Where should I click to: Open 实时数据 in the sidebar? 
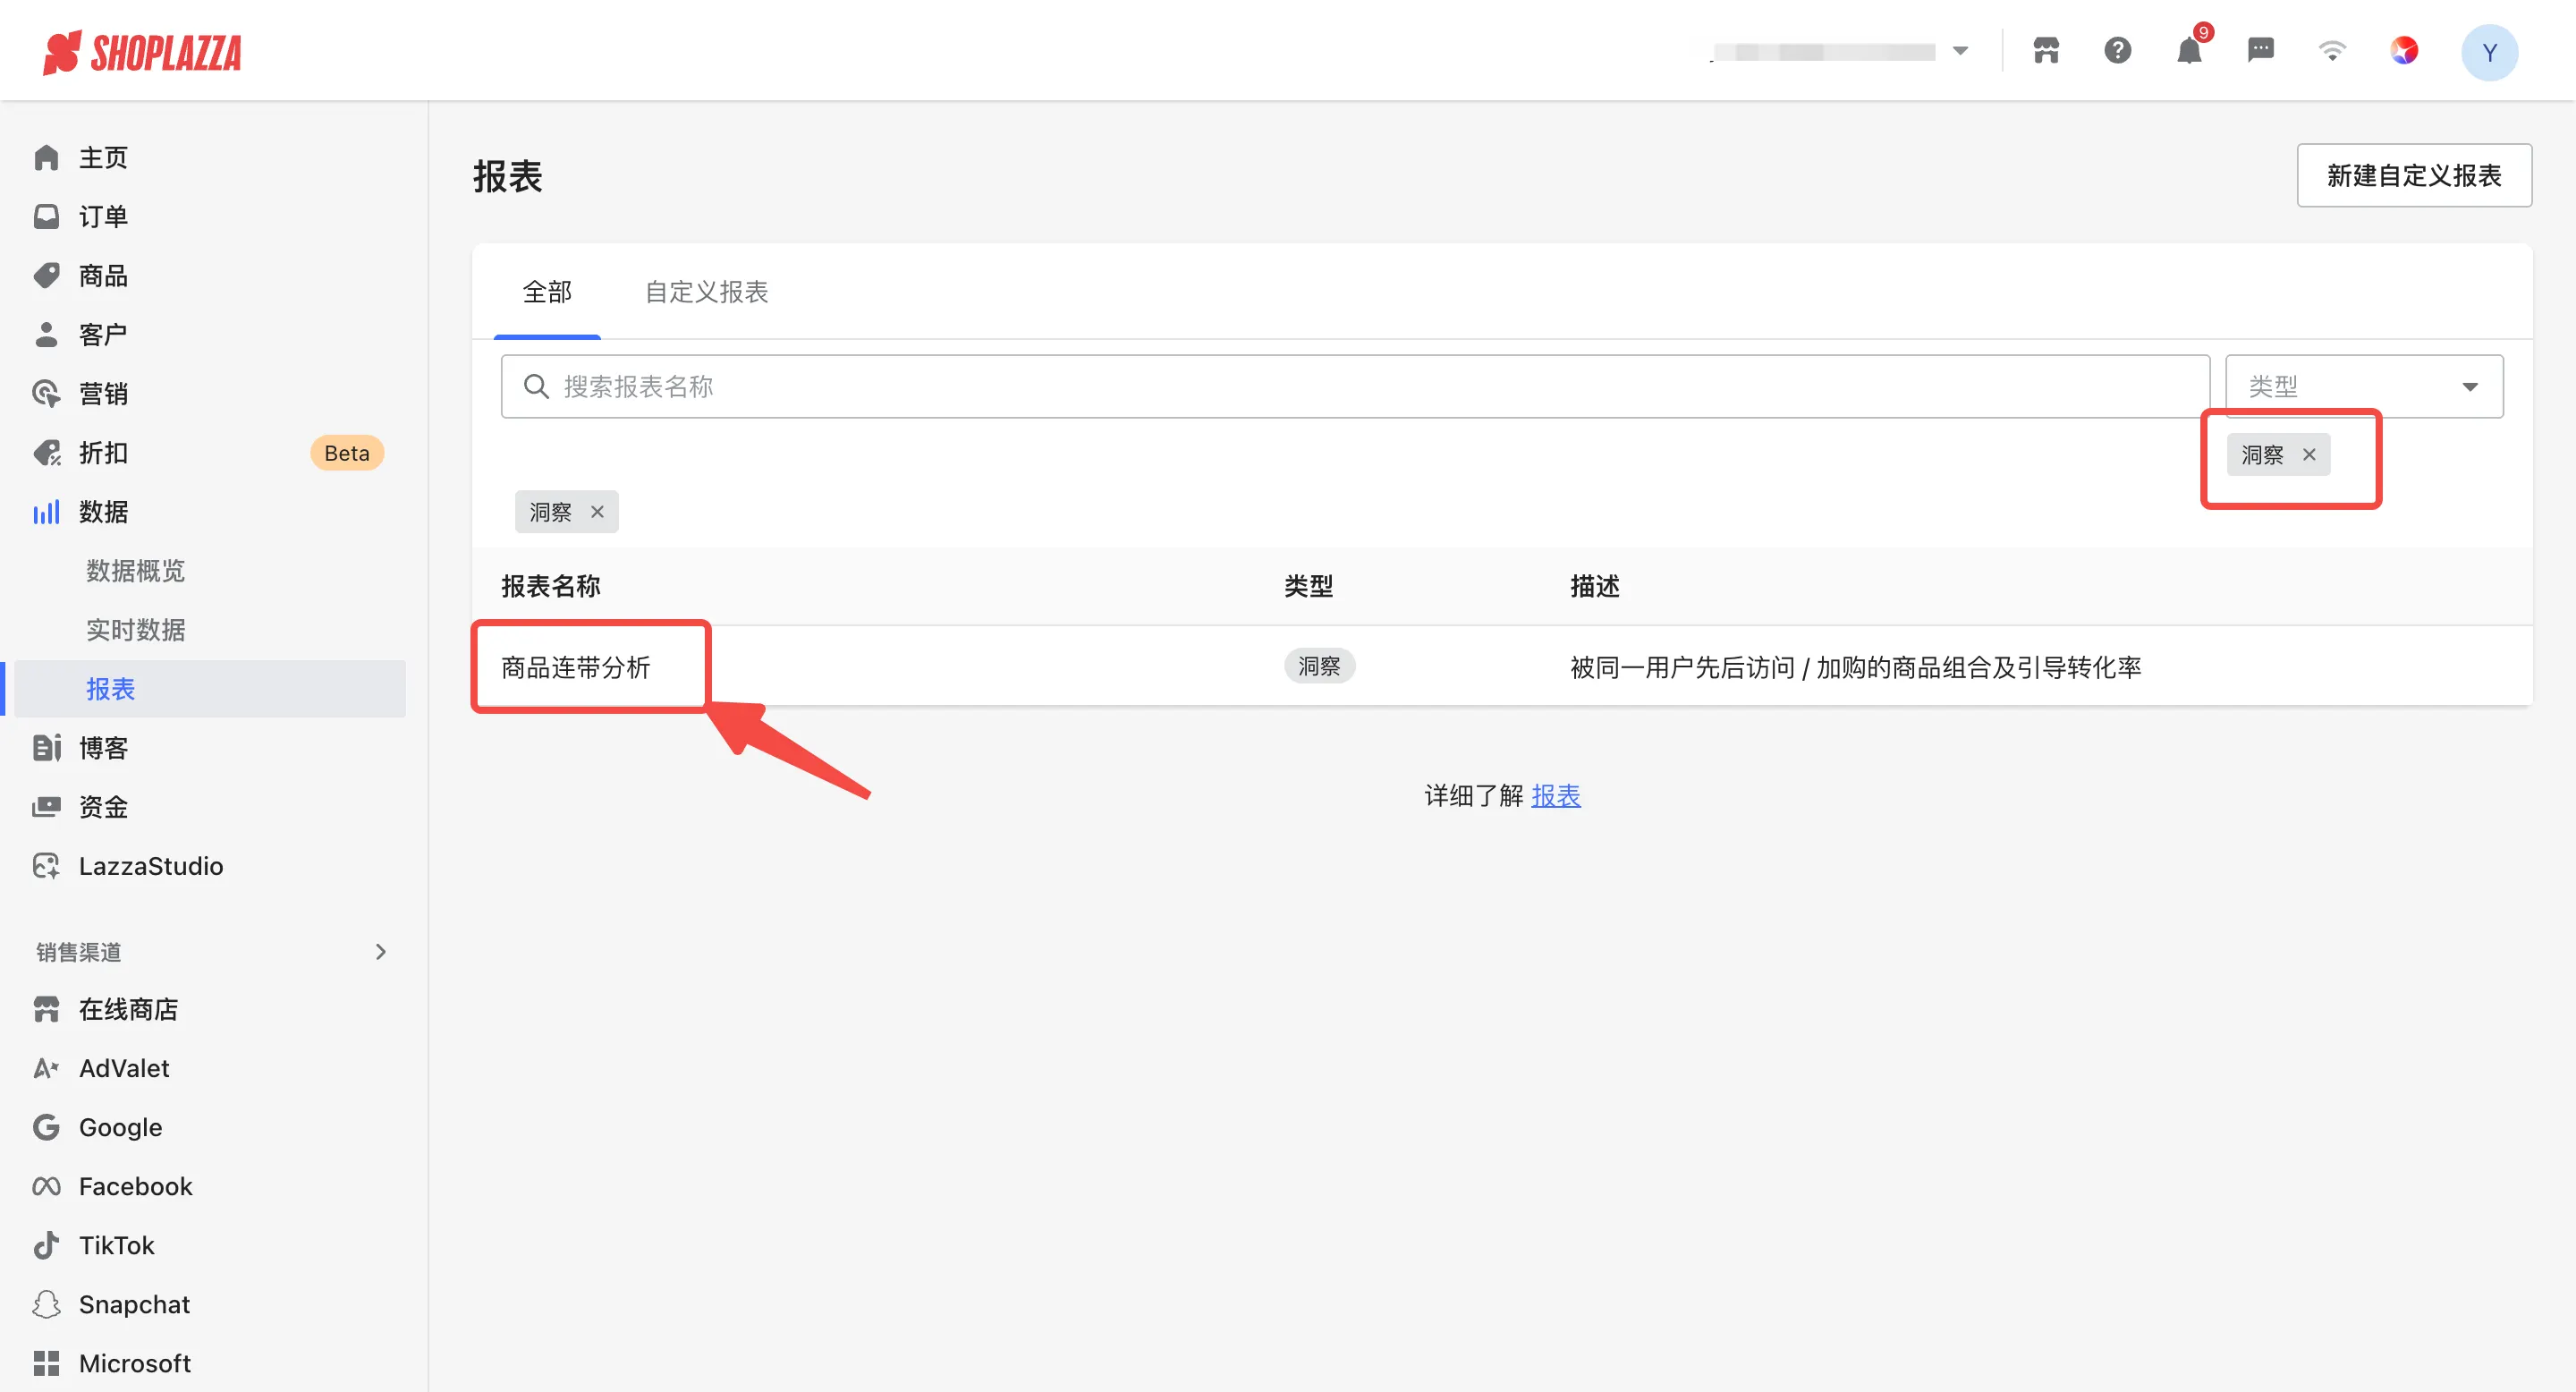coord(135,630)
